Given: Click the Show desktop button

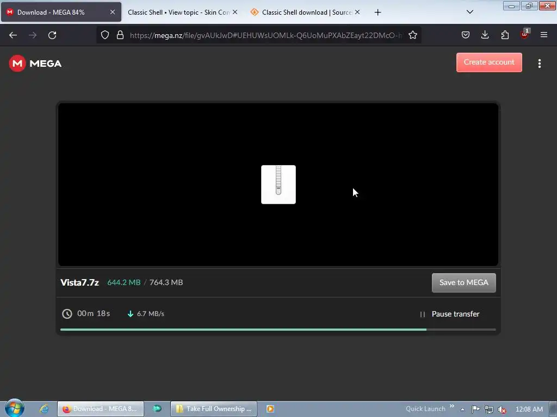Looking at the screenshot, I should 553,409.
